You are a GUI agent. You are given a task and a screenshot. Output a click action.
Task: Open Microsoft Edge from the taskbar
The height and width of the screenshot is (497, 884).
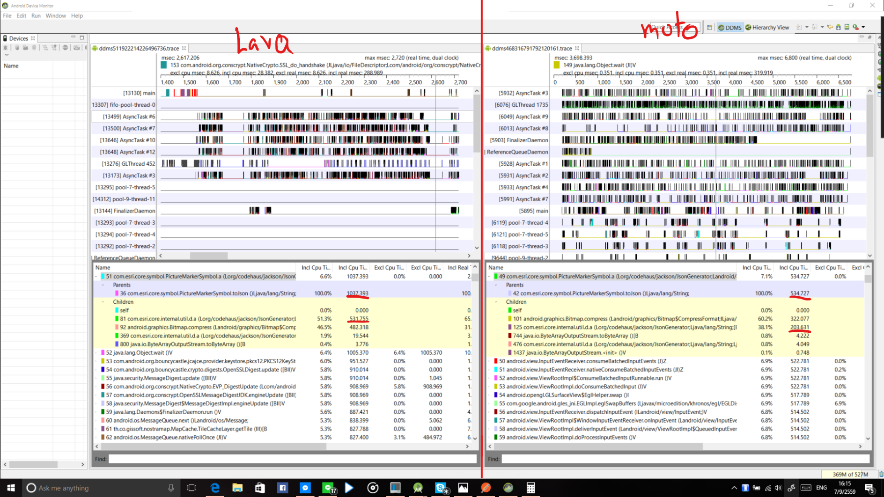214,488
